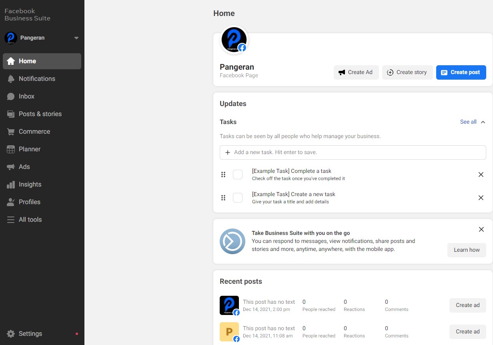
Task: Click 'This post has no text' for 2:00 pm post
Action: 269,302
